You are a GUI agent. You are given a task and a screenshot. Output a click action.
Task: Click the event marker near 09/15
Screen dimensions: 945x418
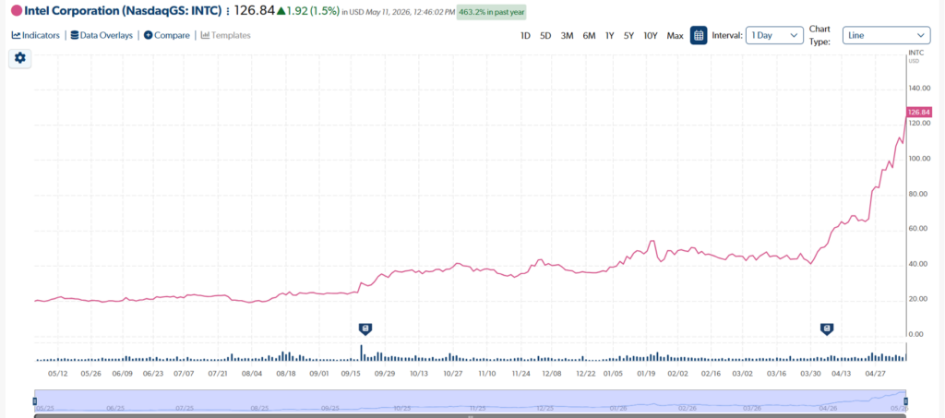[x=365, y=328]
